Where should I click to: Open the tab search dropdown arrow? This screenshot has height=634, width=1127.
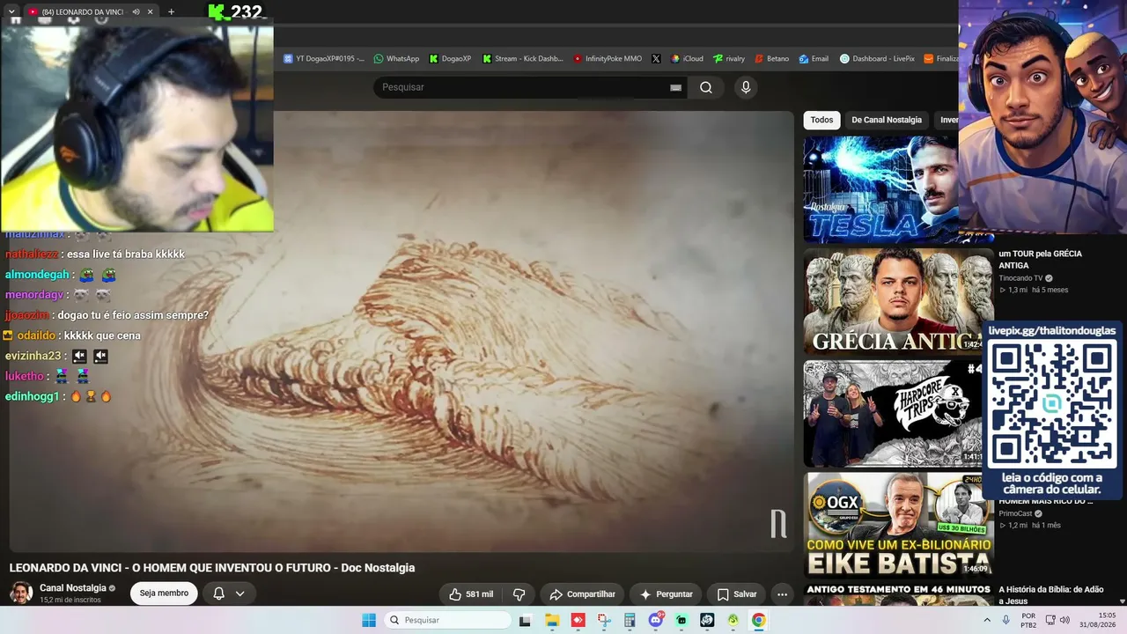pyautogui.click(x=11, y=12)
